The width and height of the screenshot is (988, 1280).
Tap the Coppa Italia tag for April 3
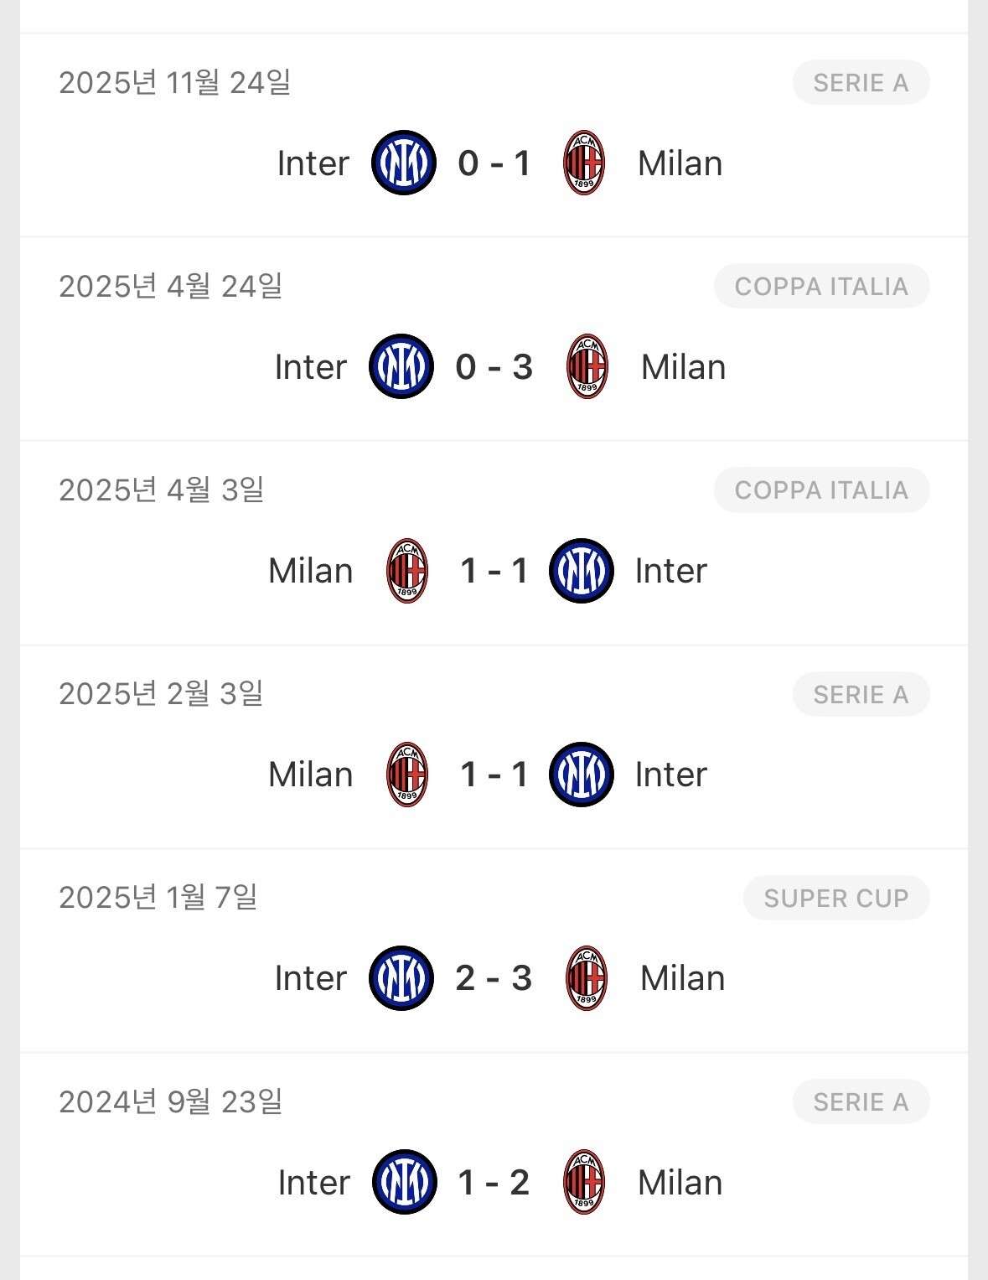821,490
